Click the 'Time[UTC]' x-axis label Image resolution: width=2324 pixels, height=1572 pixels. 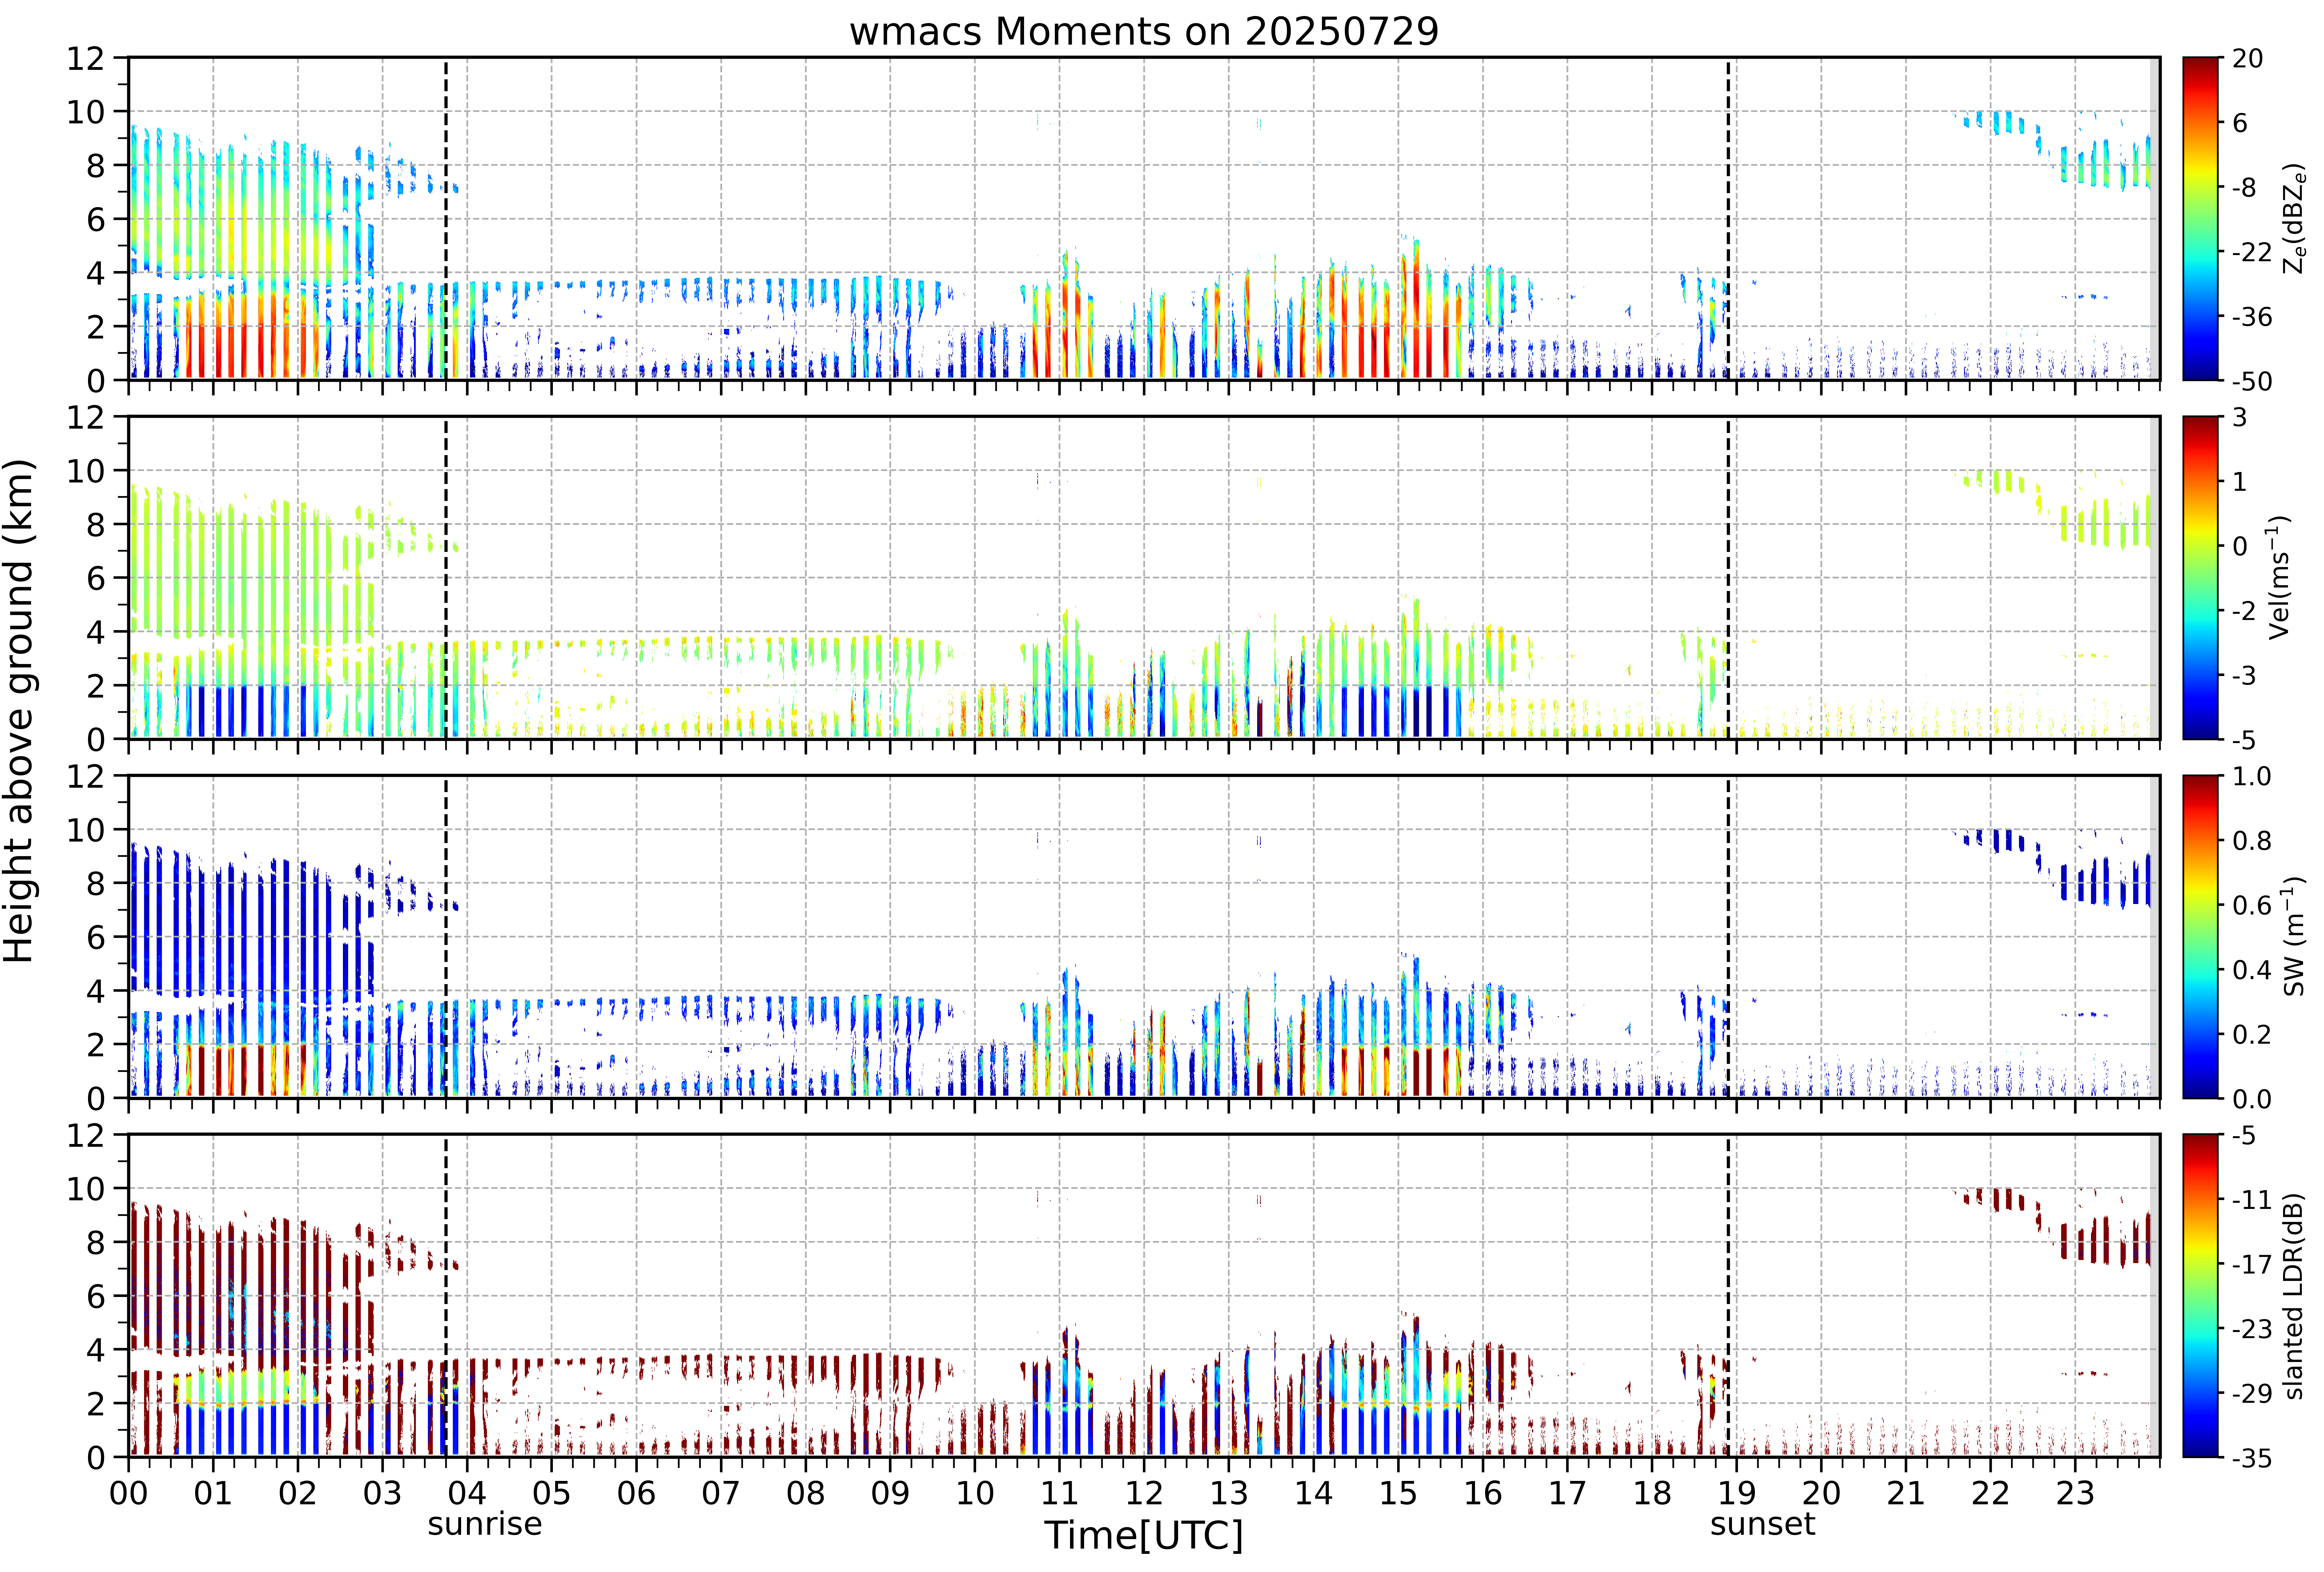[1144, 1535]
